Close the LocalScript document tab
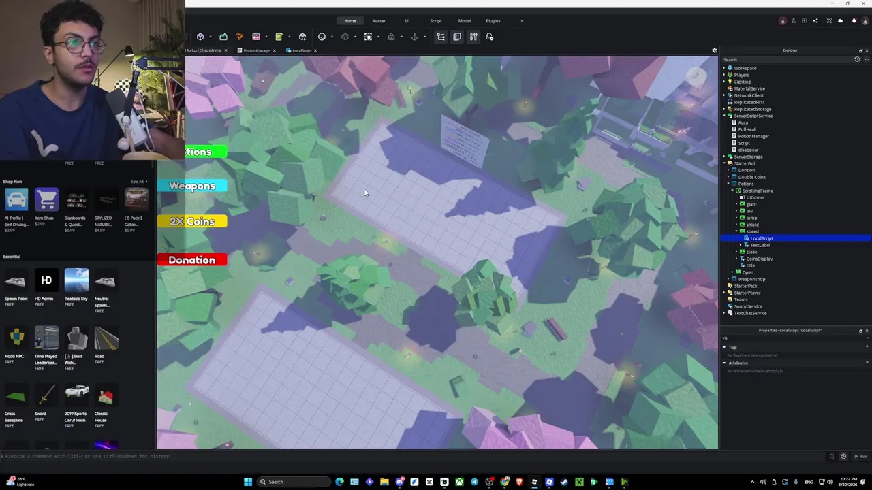 pyautogui.click(x=315, y=50)
